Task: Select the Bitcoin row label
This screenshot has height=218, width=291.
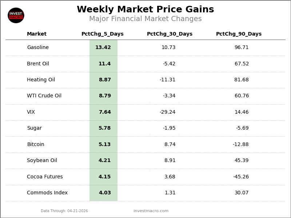Action: coord(36,145)
